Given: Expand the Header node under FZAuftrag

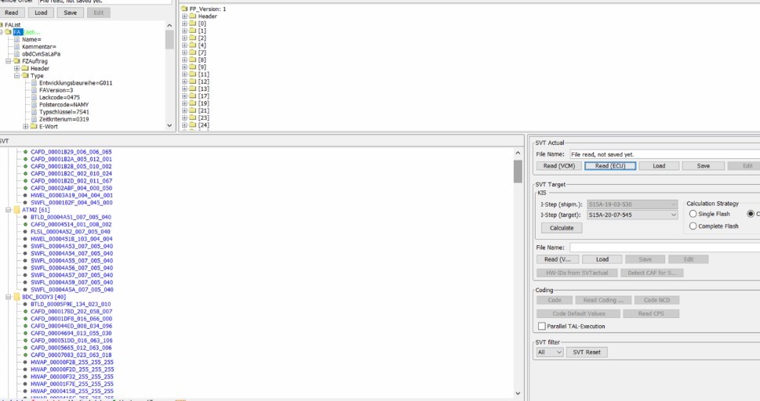Looking at the screenshot, I should click(17, 68).
